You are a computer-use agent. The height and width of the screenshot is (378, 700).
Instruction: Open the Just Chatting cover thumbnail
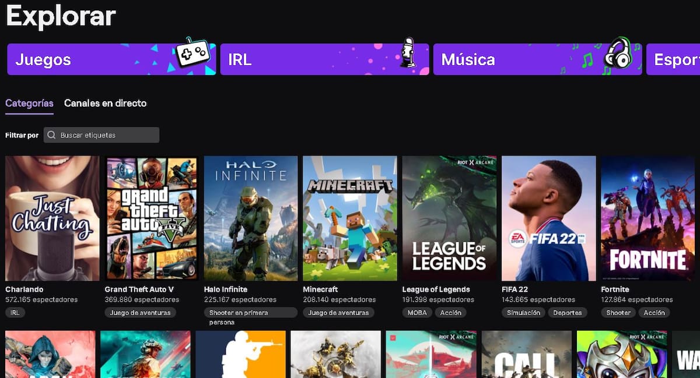click(52, 218)
